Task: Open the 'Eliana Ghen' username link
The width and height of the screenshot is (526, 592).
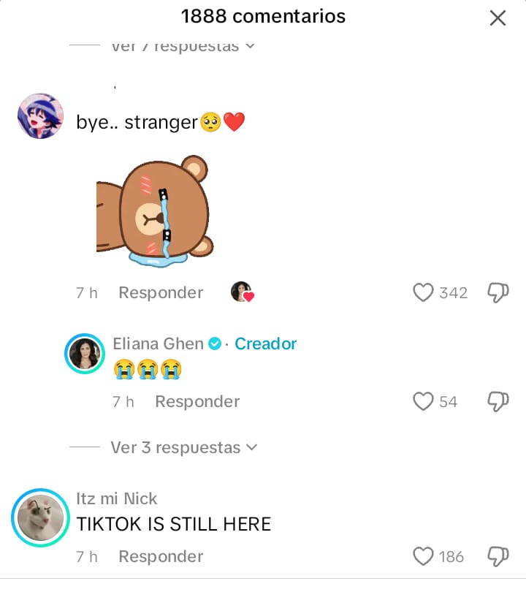Action: point(158,344)
